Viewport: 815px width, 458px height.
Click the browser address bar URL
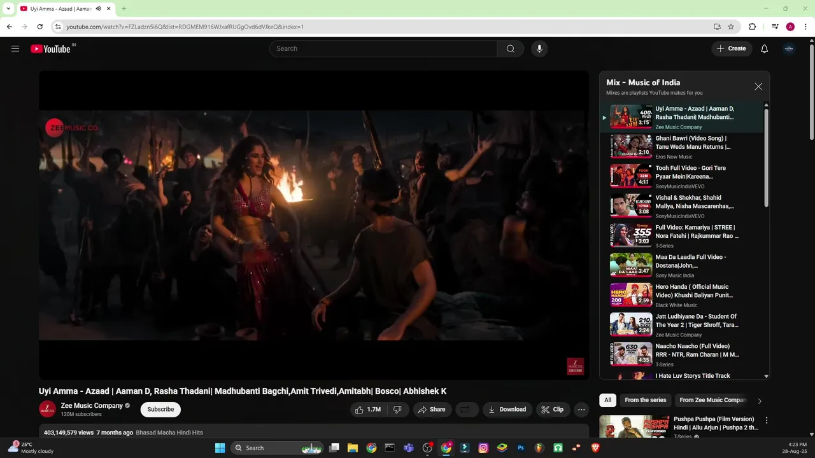(x=185, y=27)
